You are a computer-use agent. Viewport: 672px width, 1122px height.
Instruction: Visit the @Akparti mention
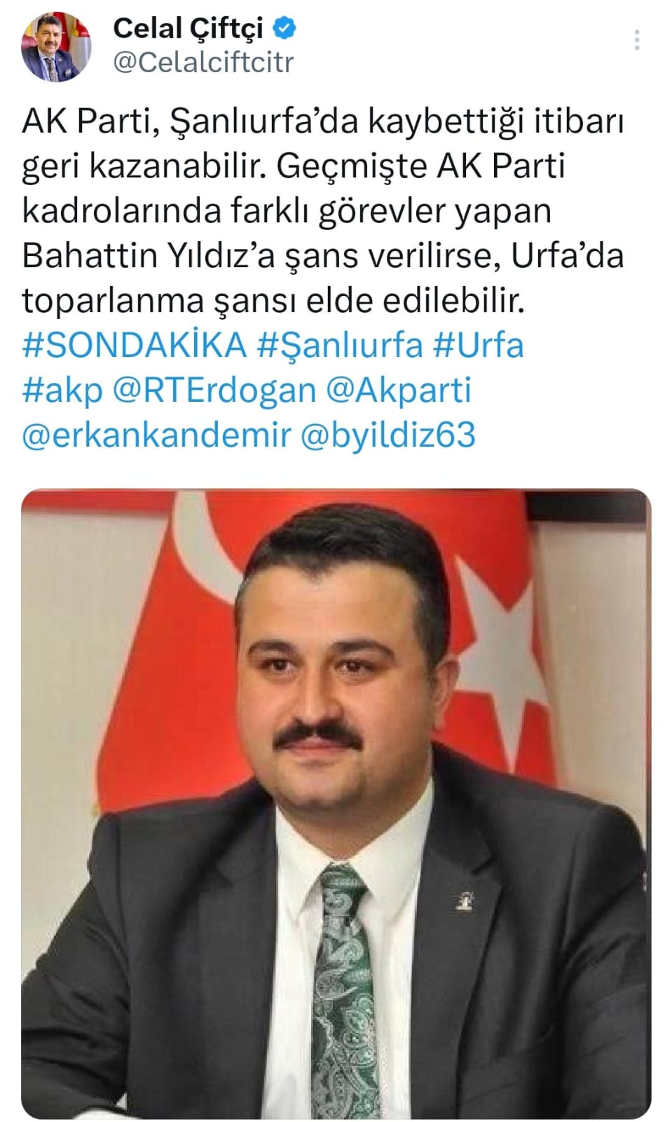tap(399, 391)
